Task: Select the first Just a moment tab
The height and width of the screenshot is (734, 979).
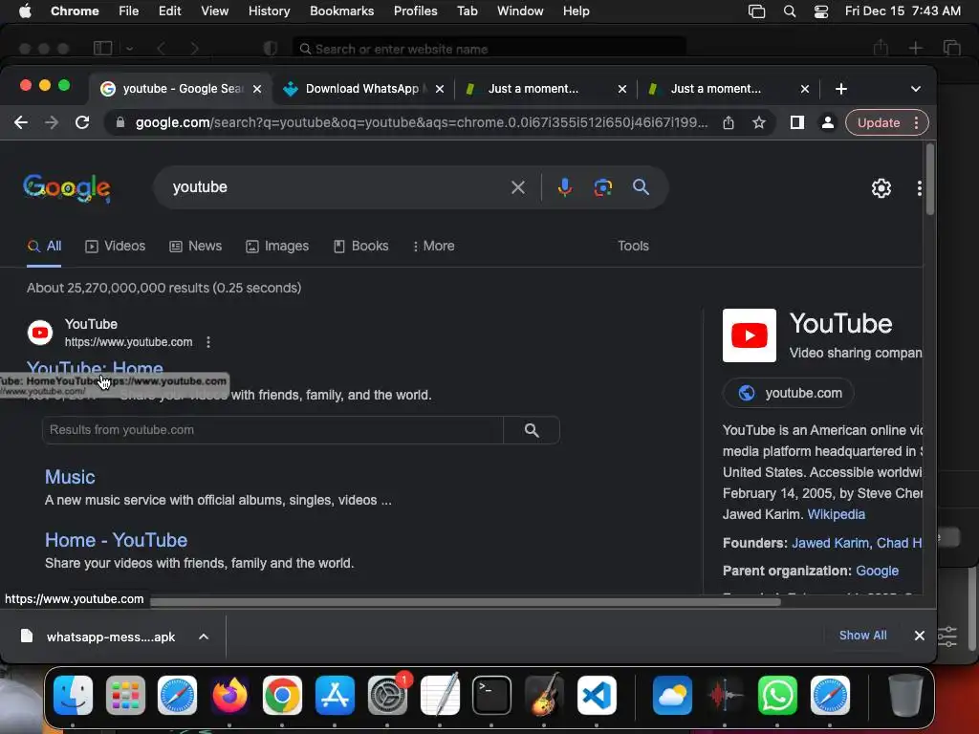Action: coord(533,89)
